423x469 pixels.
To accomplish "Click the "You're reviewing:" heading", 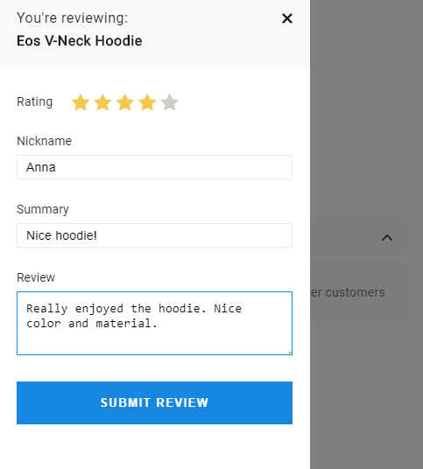I will coord(72,18).
